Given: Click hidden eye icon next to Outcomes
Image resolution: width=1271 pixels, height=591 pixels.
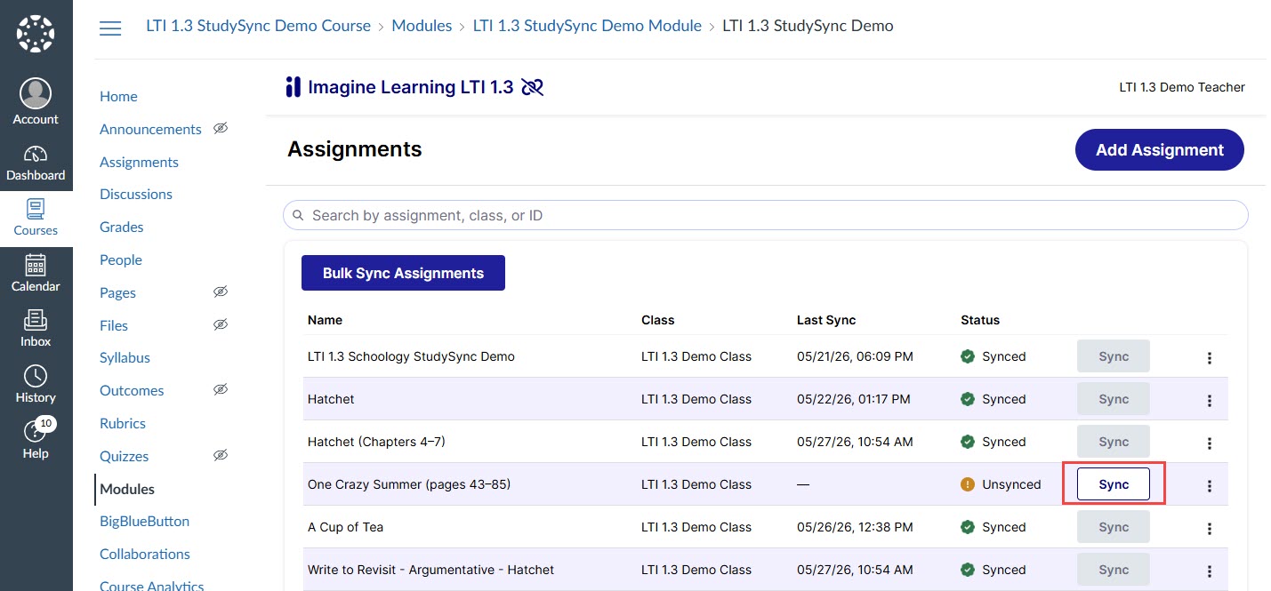Looking at the screenshot, I should [221, 389].
